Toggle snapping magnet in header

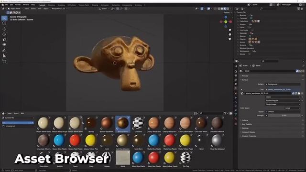[118, 9]
